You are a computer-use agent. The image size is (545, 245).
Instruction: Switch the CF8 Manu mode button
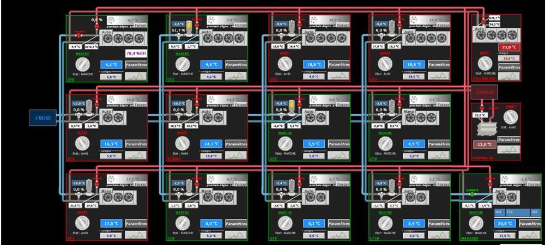206,192
